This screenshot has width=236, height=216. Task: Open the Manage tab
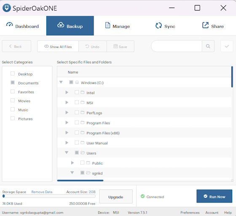[118, 26]
